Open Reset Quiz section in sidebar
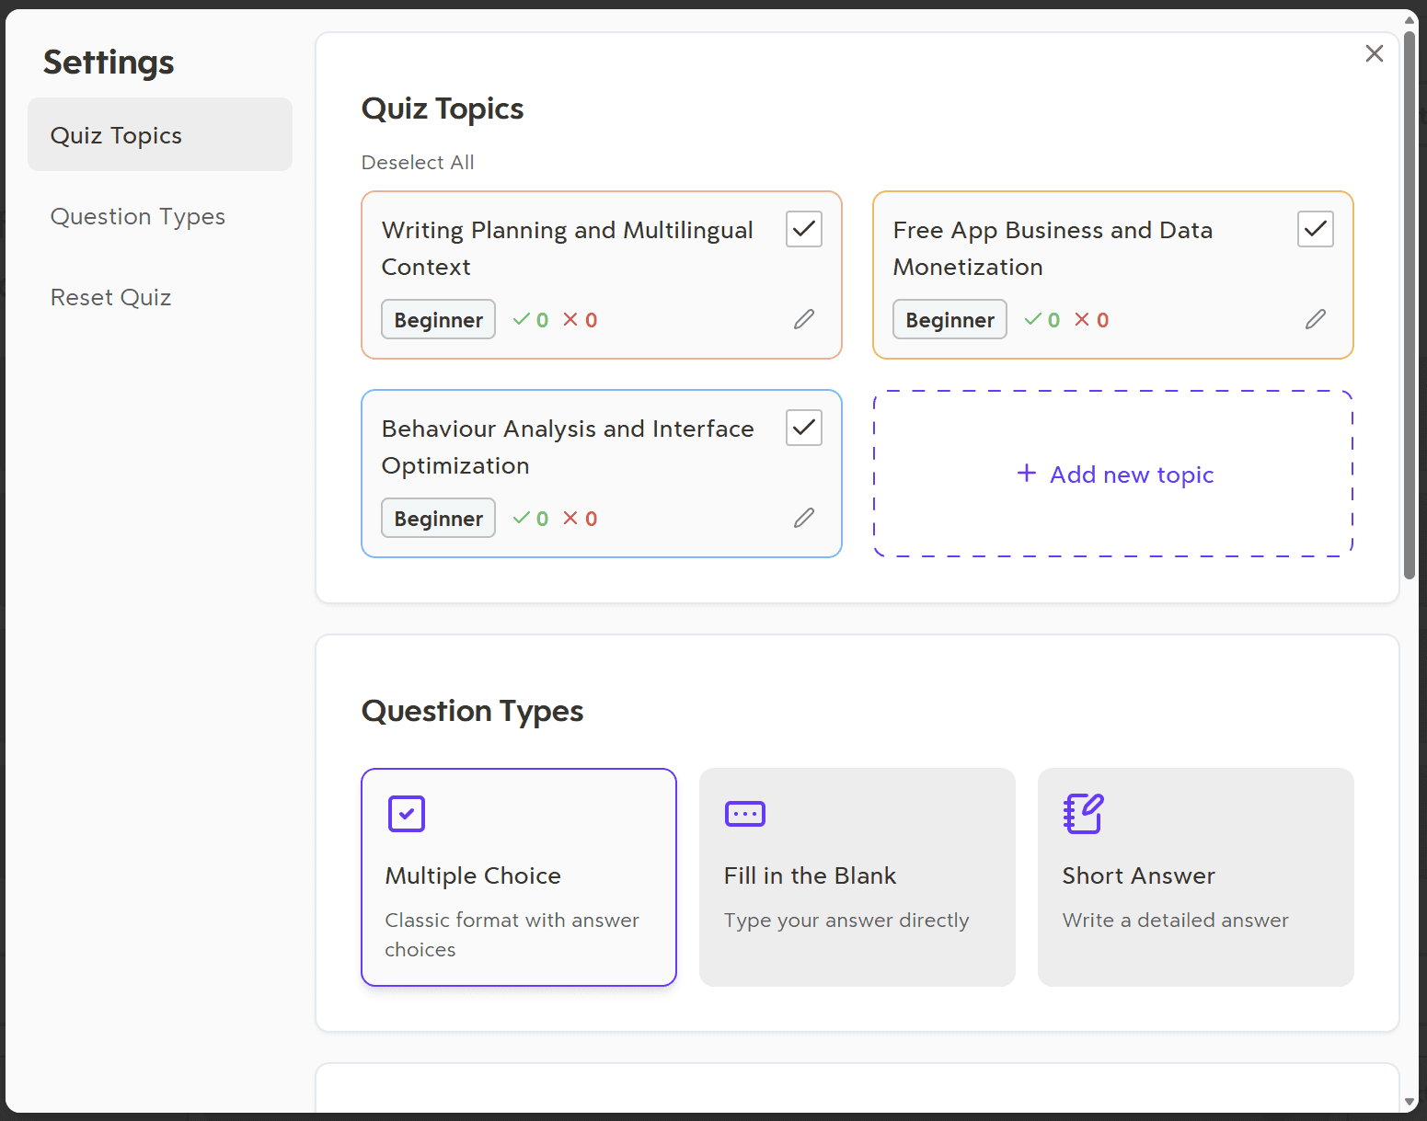This screenshot has height=1121, width=1427. [x=110, y=296]
